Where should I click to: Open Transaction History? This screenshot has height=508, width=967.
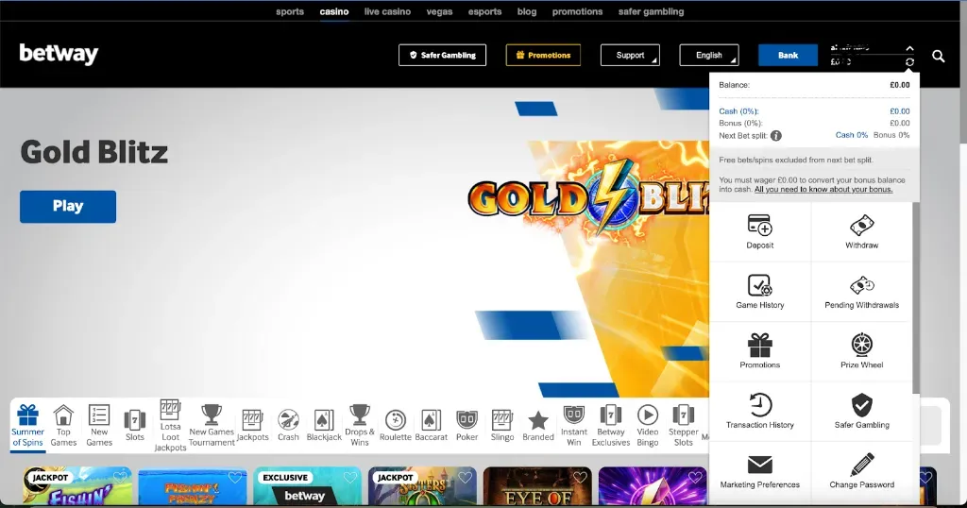tap(760, 411)
